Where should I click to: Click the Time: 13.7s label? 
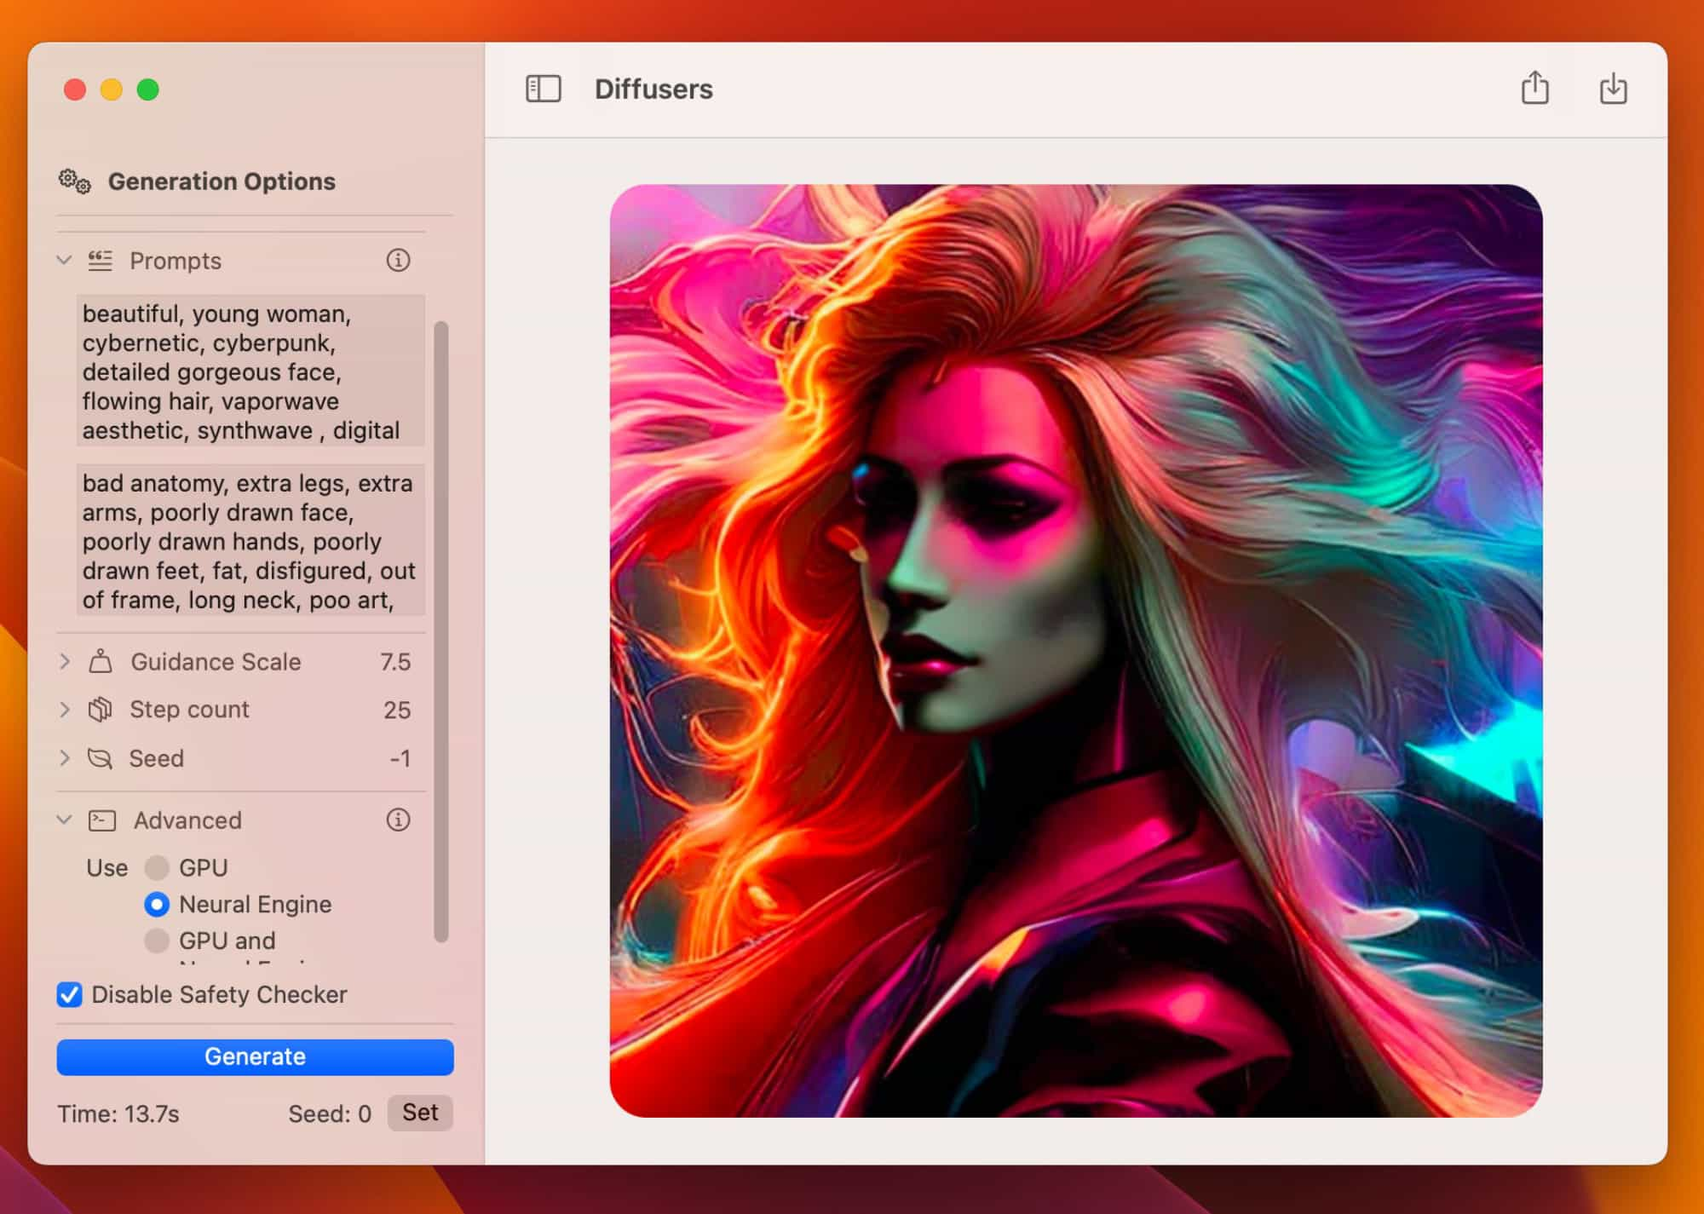coord(118,1114)
